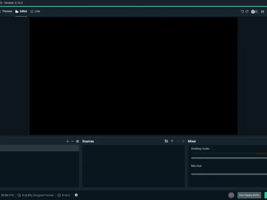Open the Live tab
267x200 pixels.
click(35, 11)
